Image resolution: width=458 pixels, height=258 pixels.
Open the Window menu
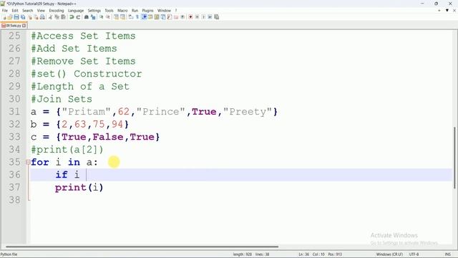click(x=164, y=11)
